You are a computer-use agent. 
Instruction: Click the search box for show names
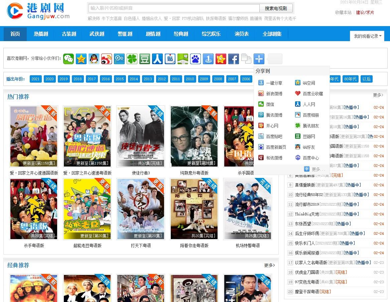point(174,8)
